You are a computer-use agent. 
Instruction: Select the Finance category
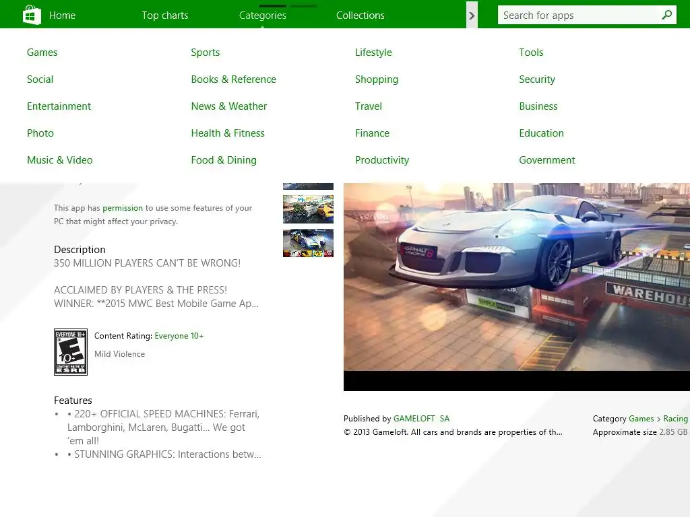372,133
